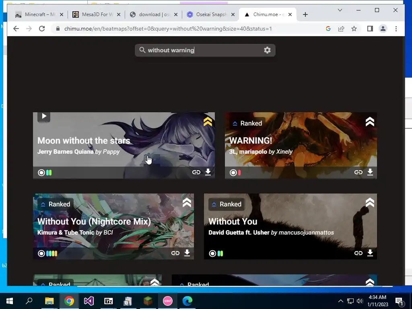Click osu! mode icon on Moon without the stars
Screen dimensions: 412x309
click(41, 173)
